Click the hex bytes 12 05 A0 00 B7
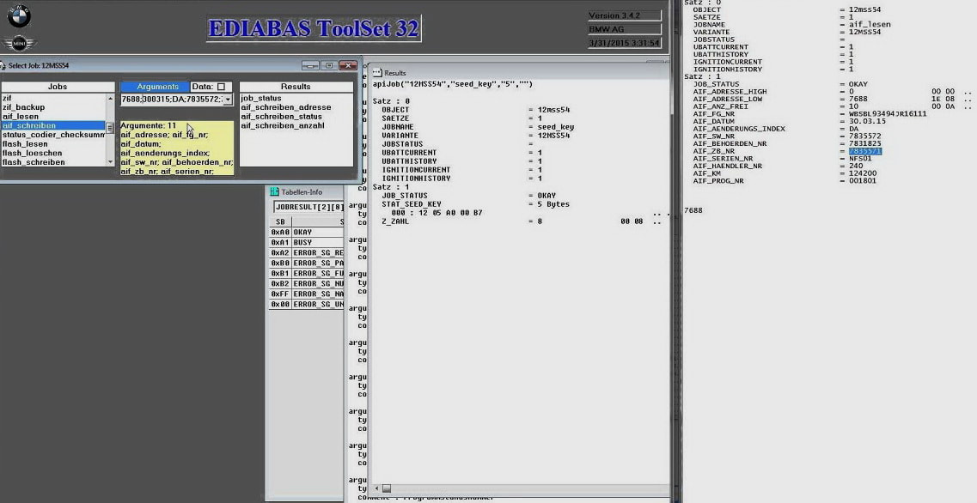This screenshot has width=977, height=503. click(450, 213)
